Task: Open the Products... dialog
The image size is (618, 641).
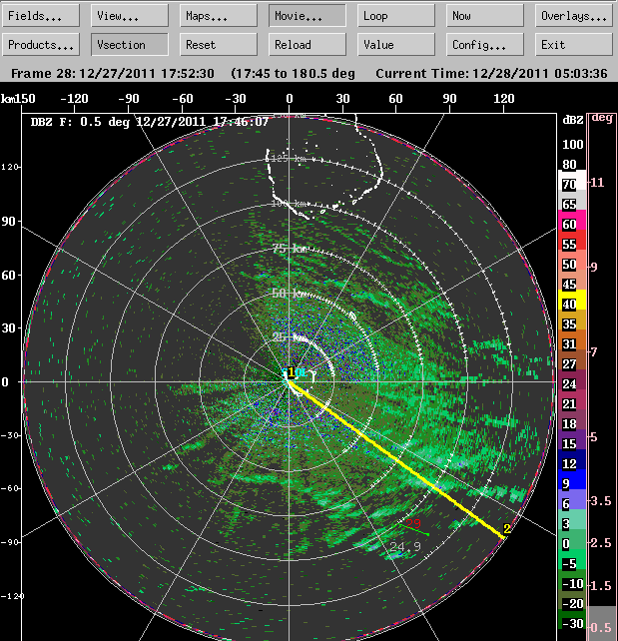Action: 41,45
